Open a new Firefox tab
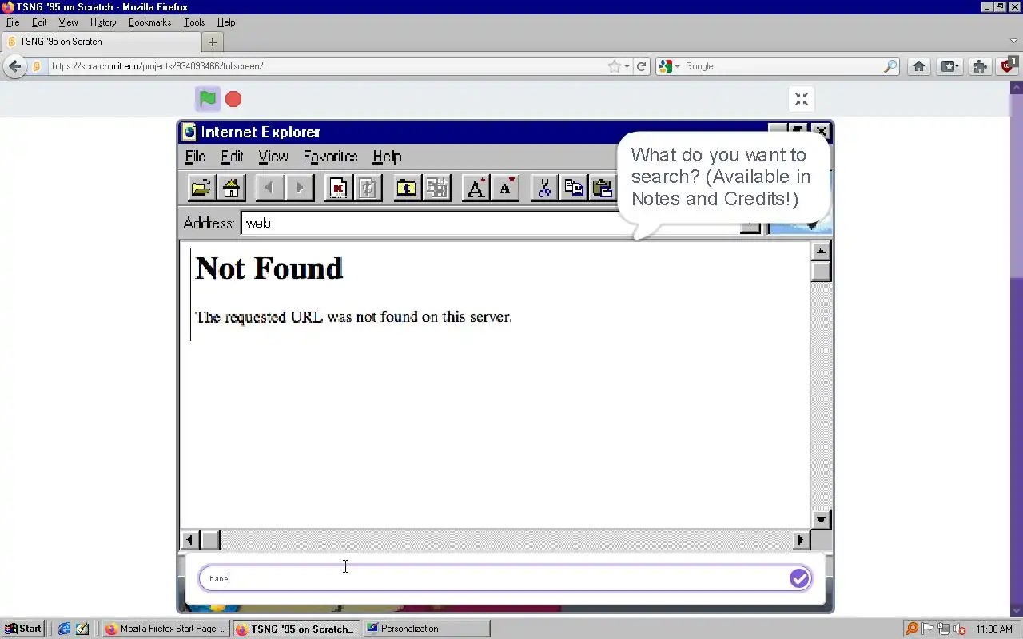The height and width of the screenshot is (639, 1023). pos(212,42)
